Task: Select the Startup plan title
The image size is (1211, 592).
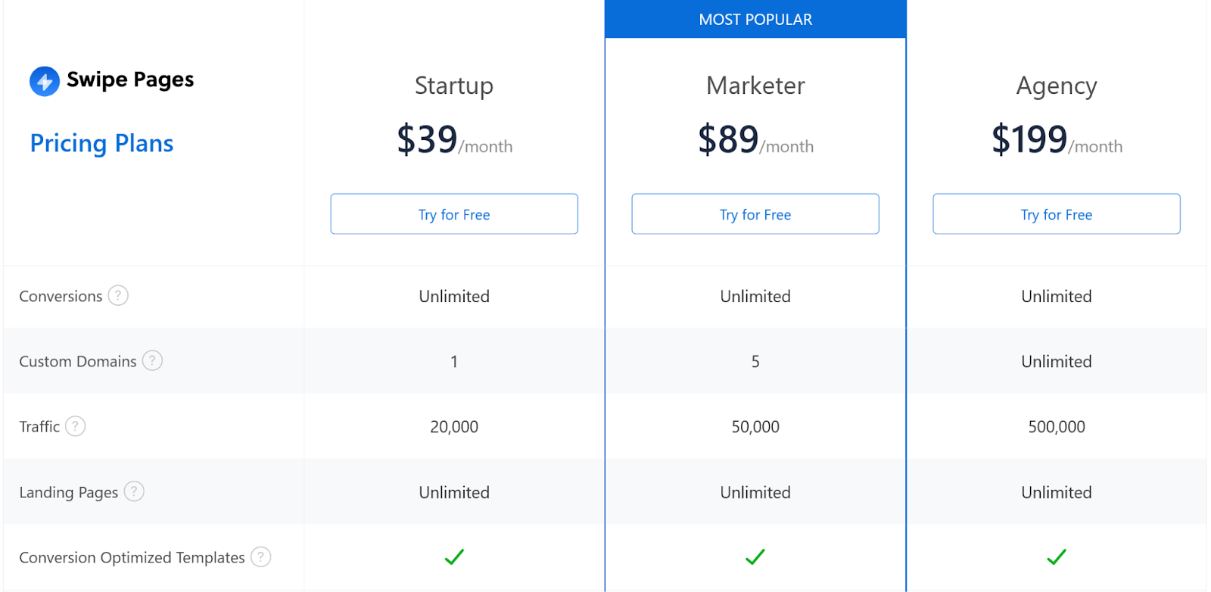Action: [454, 86]
